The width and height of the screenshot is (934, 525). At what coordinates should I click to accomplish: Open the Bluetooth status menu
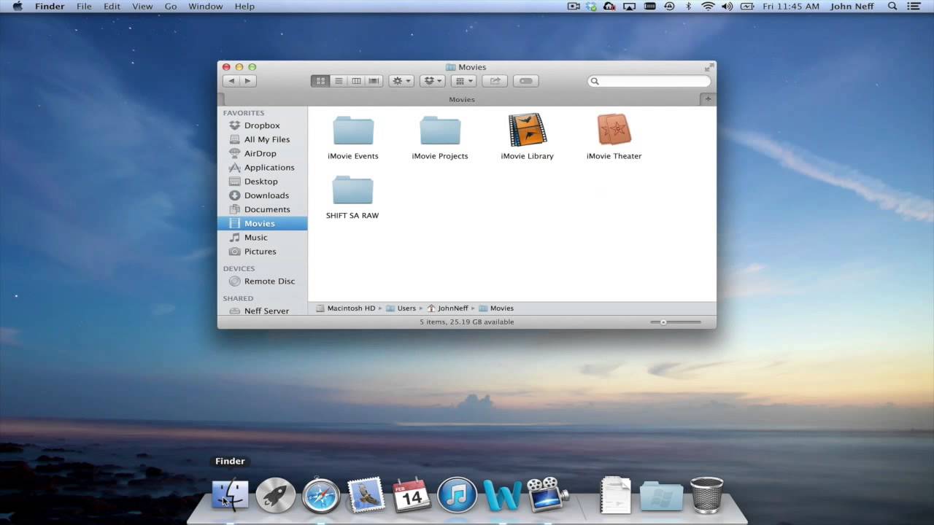tap(688, 7)
